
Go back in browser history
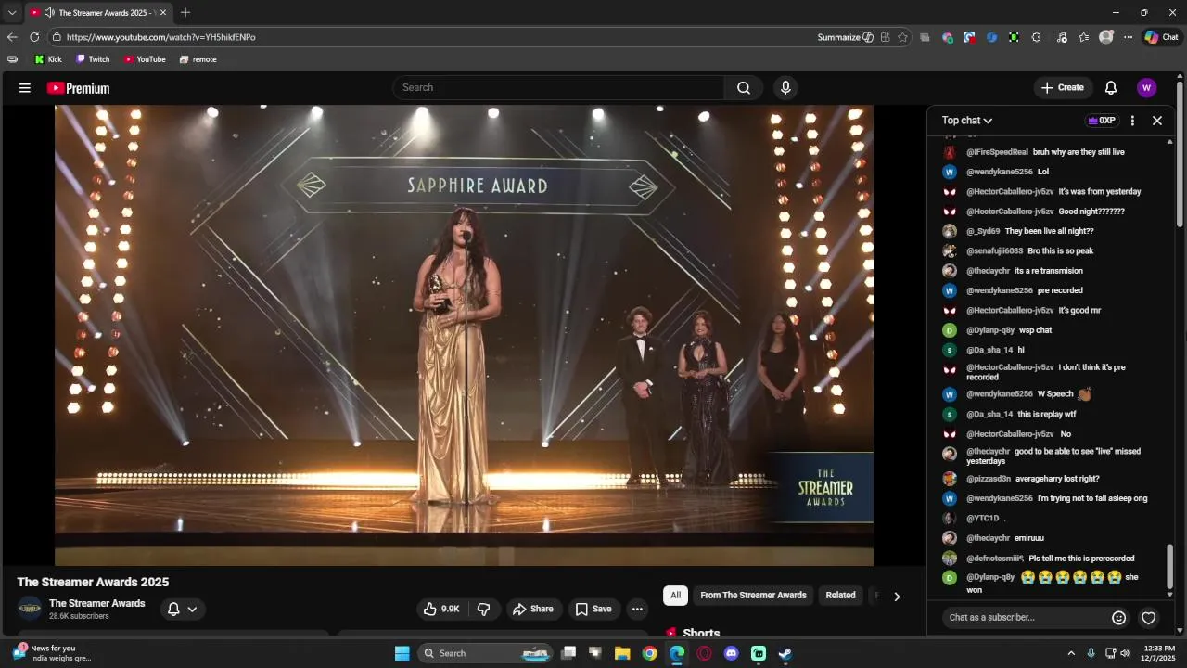click(12, 37)
